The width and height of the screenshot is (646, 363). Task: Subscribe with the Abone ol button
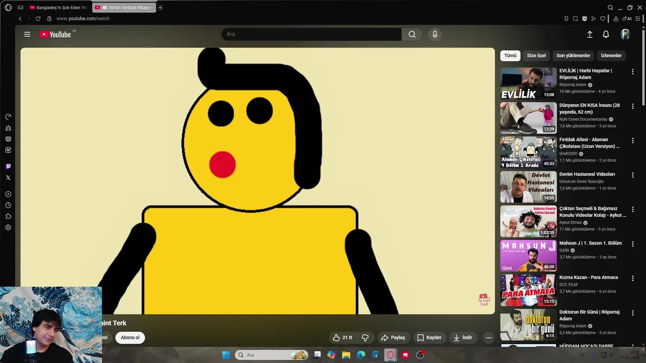[130, 338]
